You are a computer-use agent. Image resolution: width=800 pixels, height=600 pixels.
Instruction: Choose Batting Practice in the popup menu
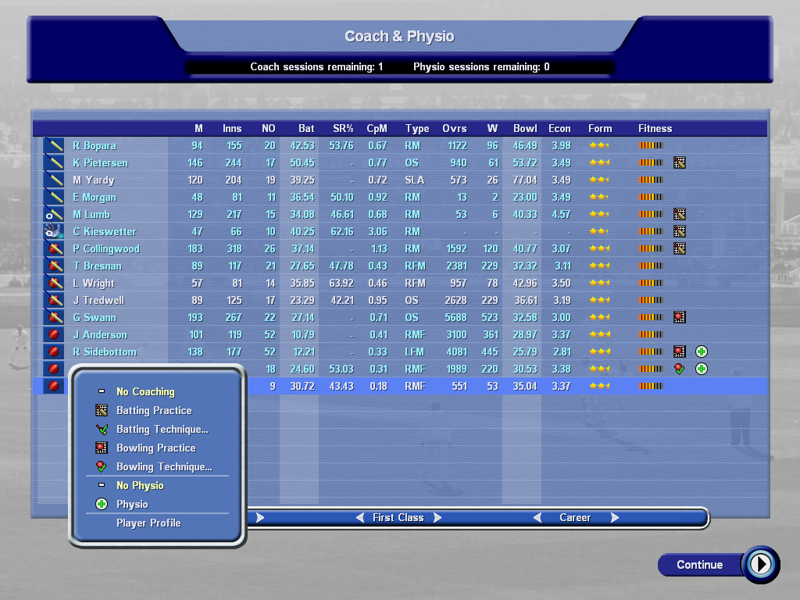154,410
